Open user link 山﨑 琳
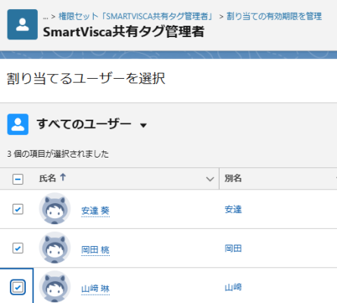Image resolution: width=337 pixels, height=303 pixels. [95, 289]
